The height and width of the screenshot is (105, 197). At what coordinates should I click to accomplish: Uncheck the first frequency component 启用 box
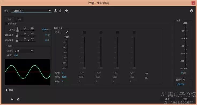(x=67, y=32)
